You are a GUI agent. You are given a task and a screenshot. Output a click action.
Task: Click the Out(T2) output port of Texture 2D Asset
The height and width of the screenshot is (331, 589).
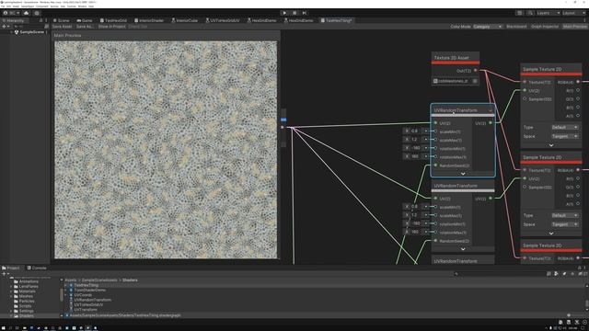click(x=476, y=70)
